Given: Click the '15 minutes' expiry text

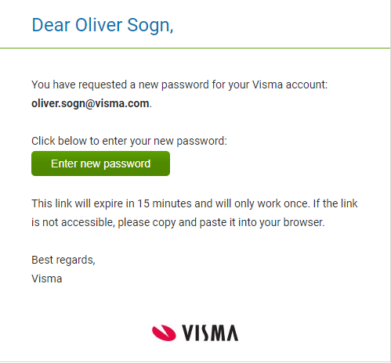Looking at the screenshot, I should 165,203.
